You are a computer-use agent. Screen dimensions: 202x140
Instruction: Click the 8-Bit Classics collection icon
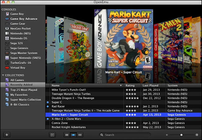(7, 104)
